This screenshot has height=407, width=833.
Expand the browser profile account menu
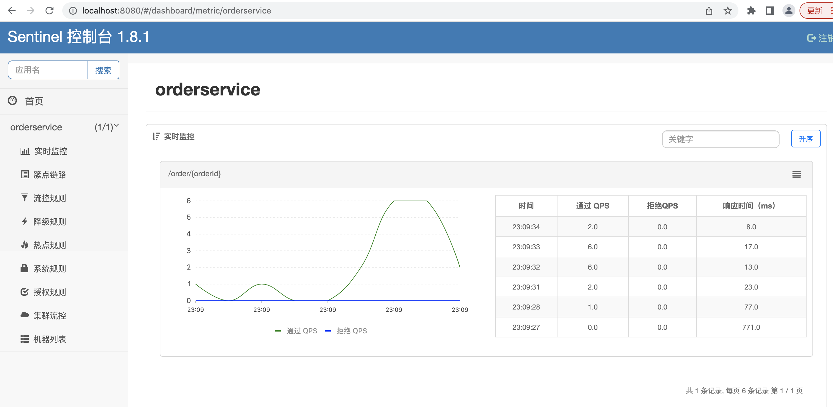pyautogui.click(x=789, y=10)
